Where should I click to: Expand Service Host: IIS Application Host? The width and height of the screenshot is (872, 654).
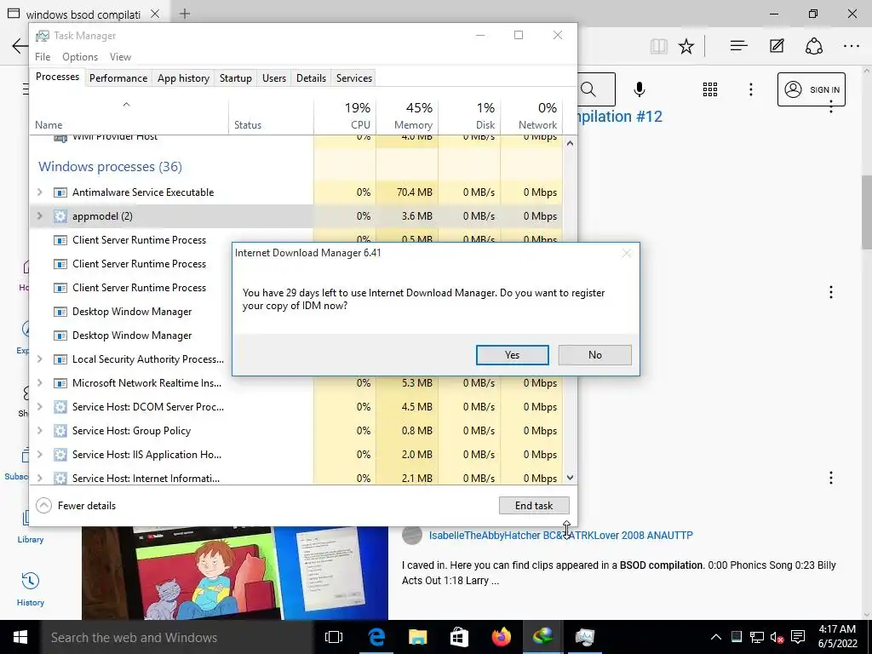(x=39, y=455)
